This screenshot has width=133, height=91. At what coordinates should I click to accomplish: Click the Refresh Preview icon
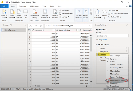pos(55,12)
